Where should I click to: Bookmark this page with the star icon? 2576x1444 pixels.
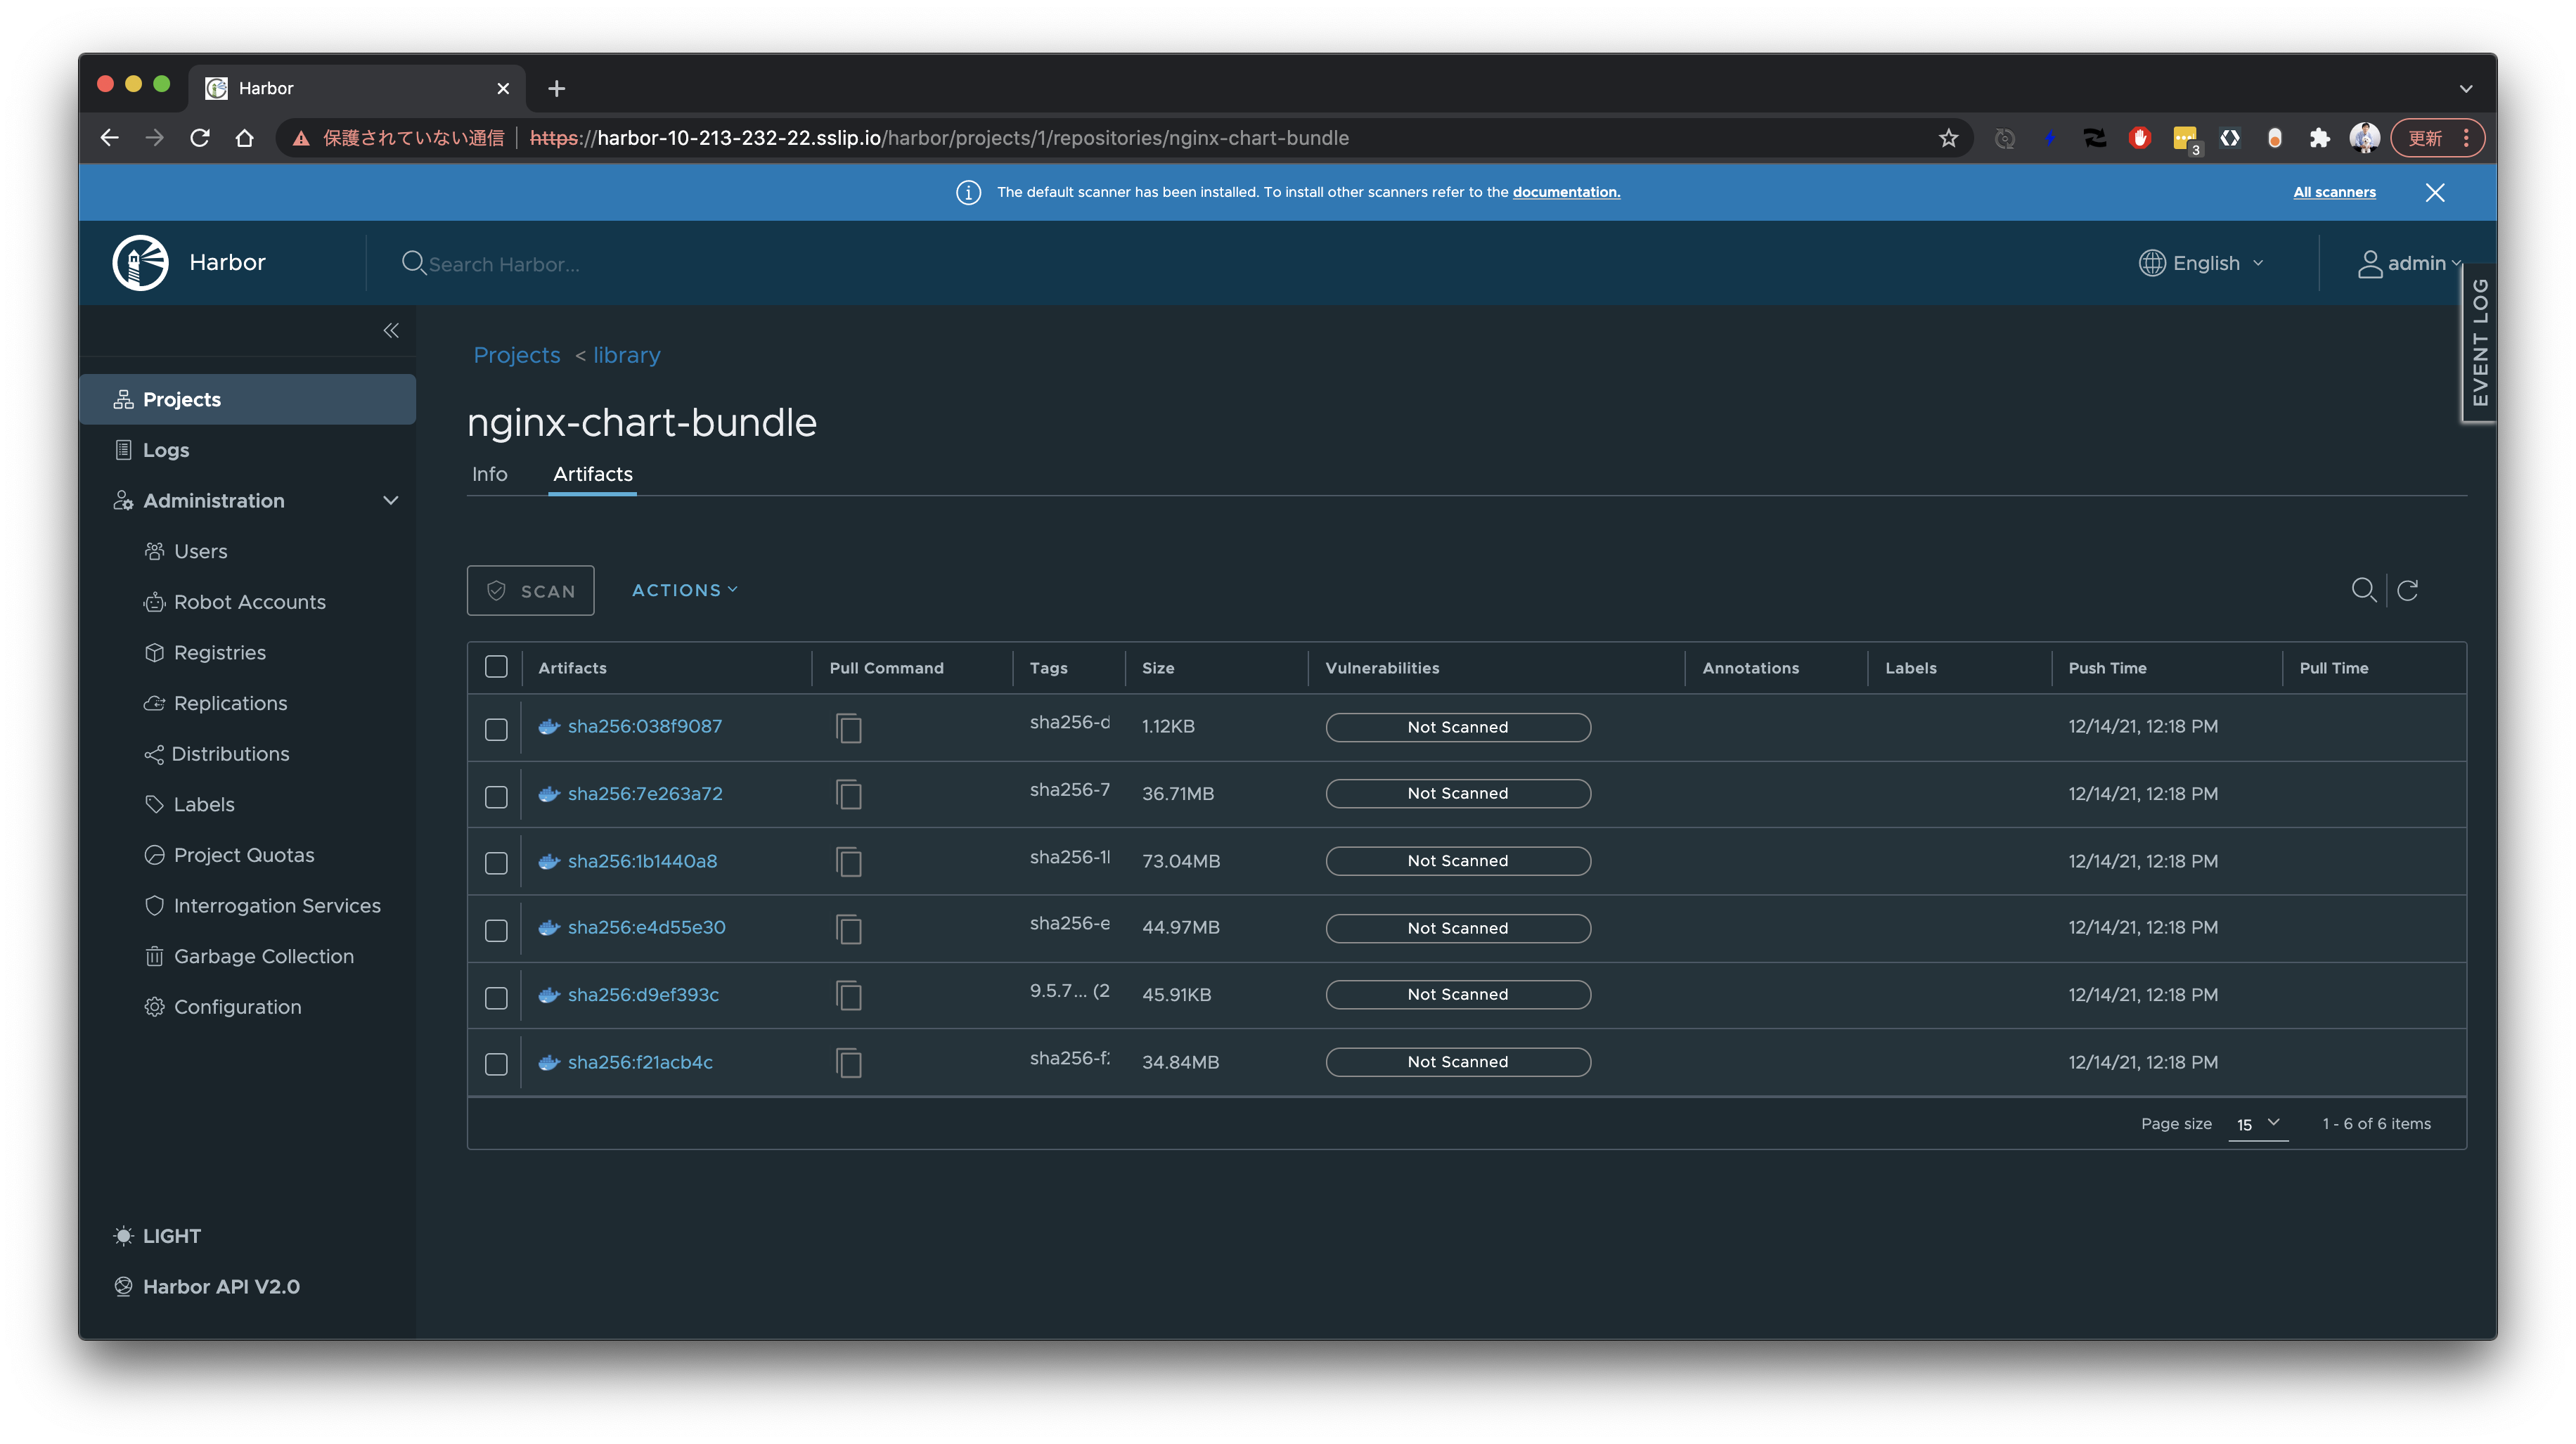coord(1948,138)
